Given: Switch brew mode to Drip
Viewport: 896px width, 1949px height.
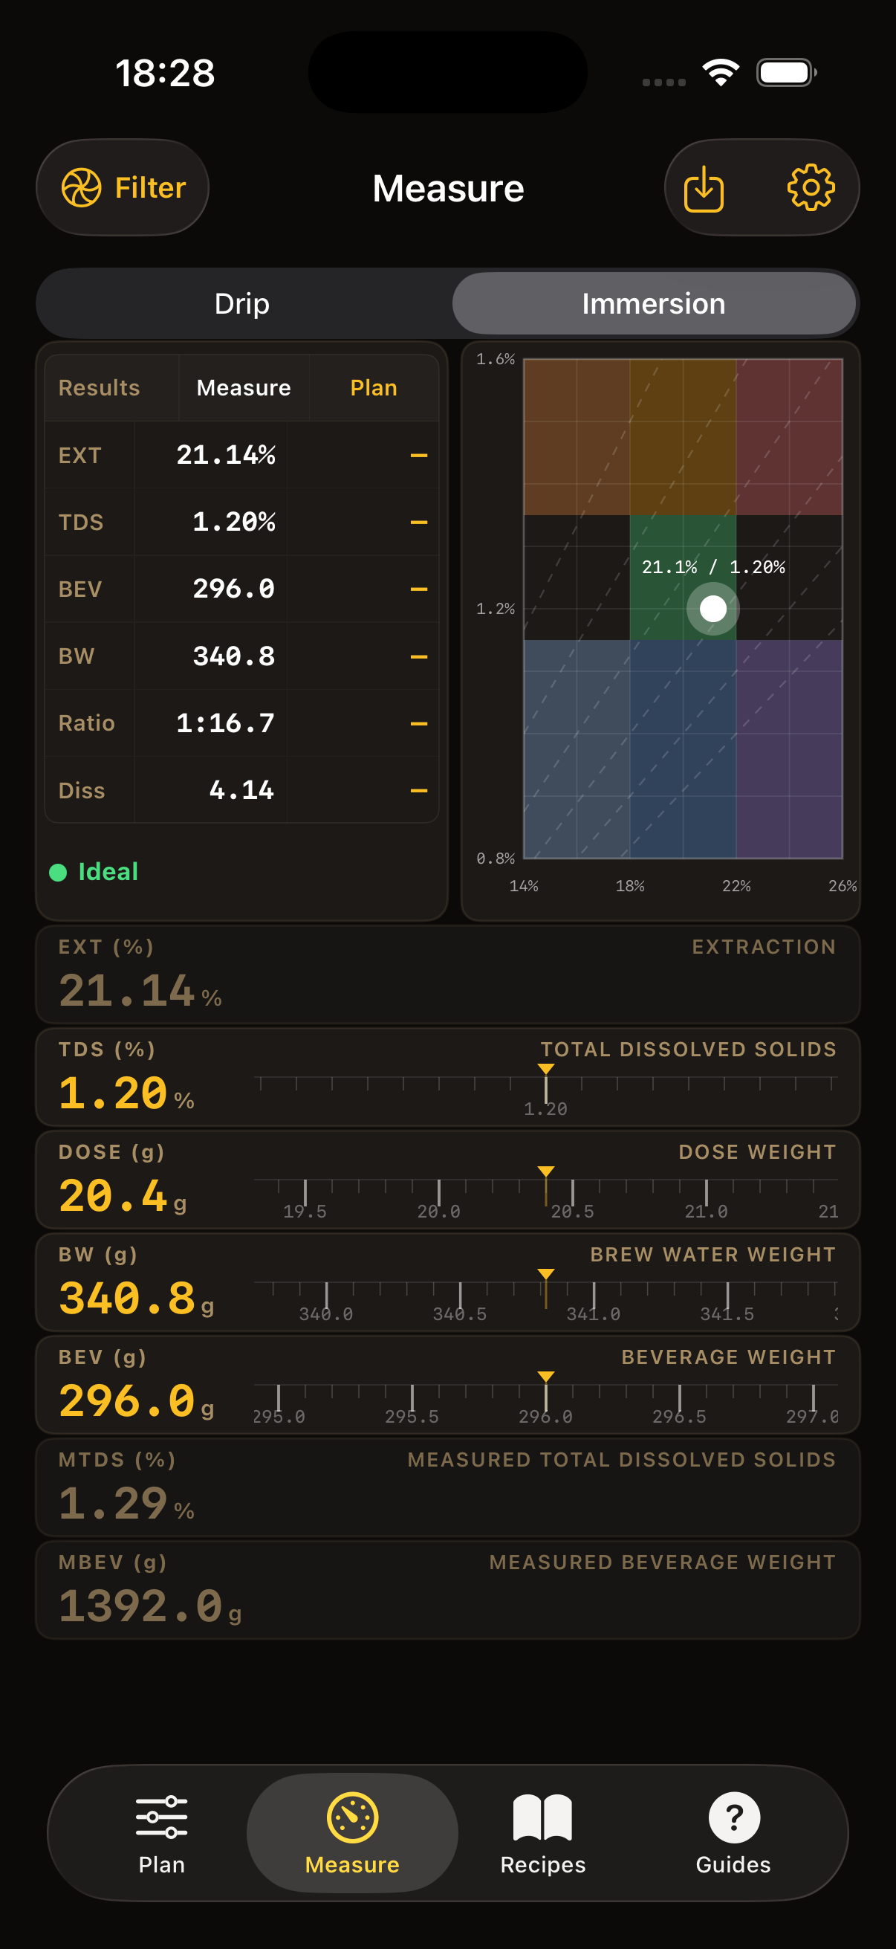Looking at the screenshot, I should [243, 303].
